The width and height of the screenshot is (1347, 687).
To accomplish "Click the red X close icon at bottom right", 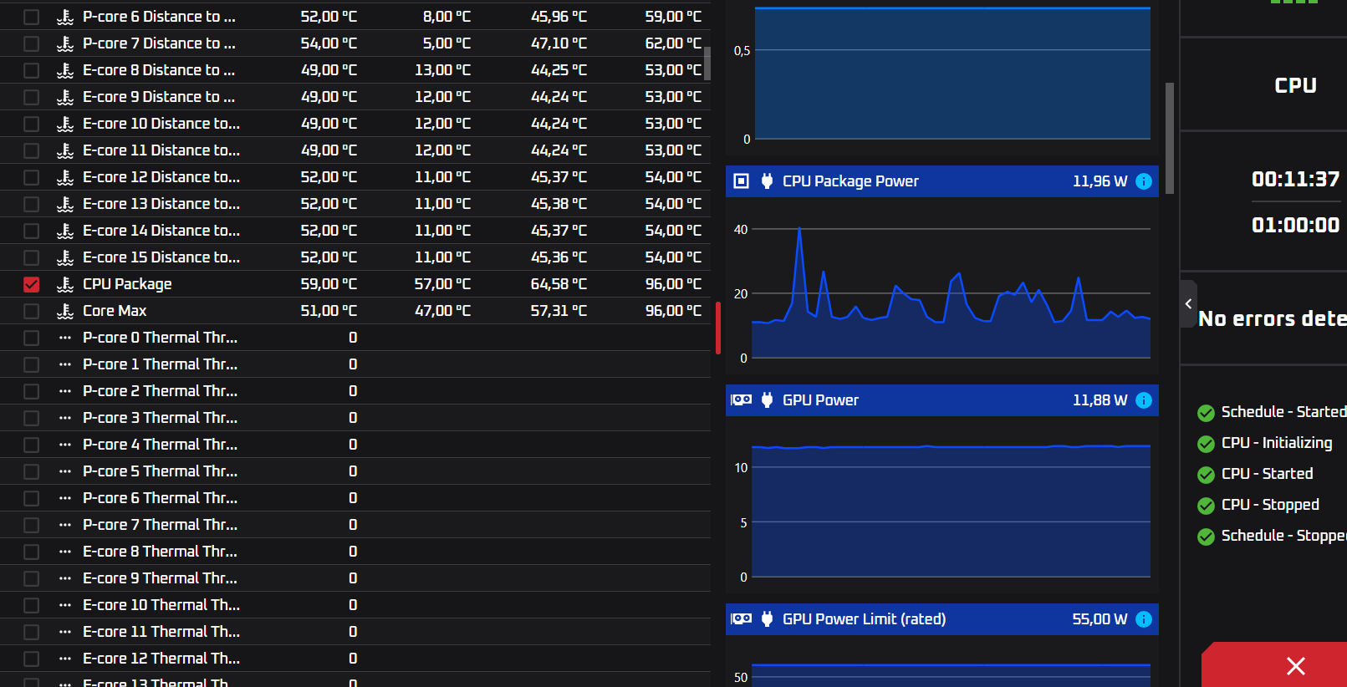I will point(1295,666).
